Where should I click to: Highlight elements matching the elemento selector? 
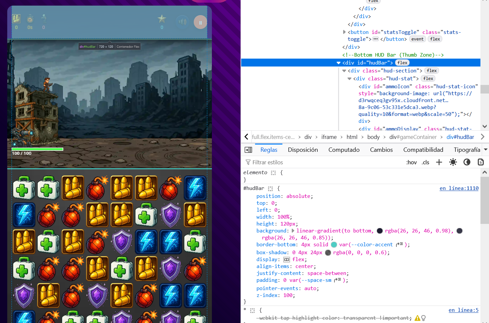[x=273, y=173]
